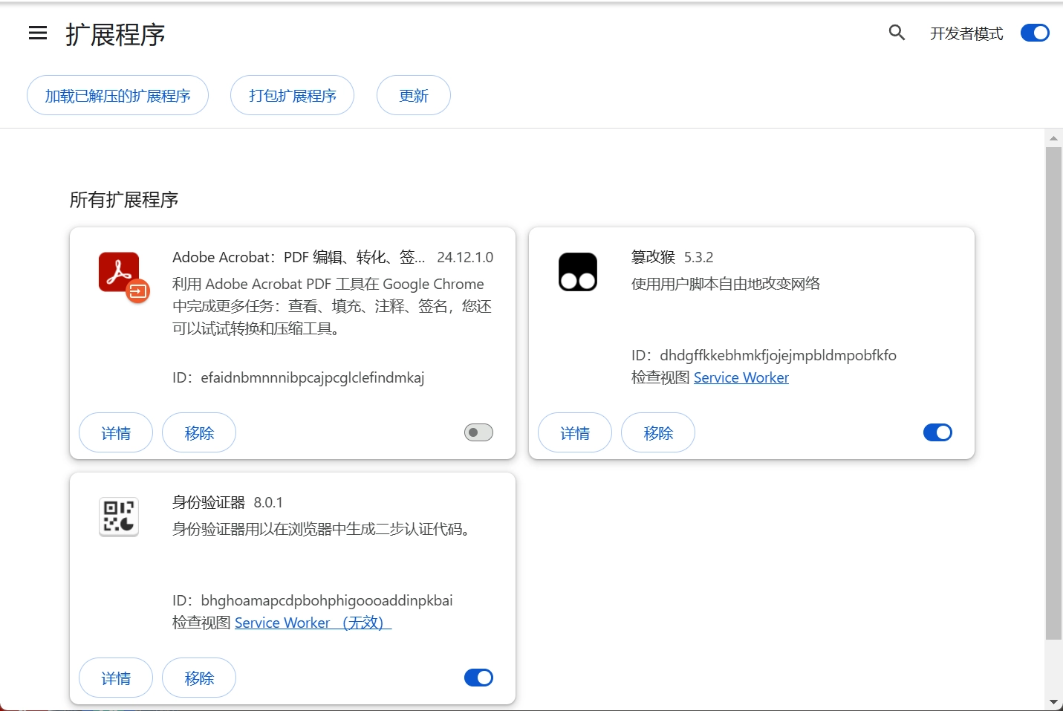Click the 使用用户脚本自由地改变网络 description

tap(726, 283)
